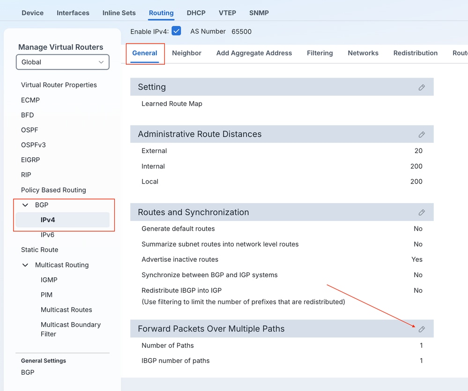The image size is (468, 391).
Task: Select OSPF in the sidebar
Action: tap(30, 130)
